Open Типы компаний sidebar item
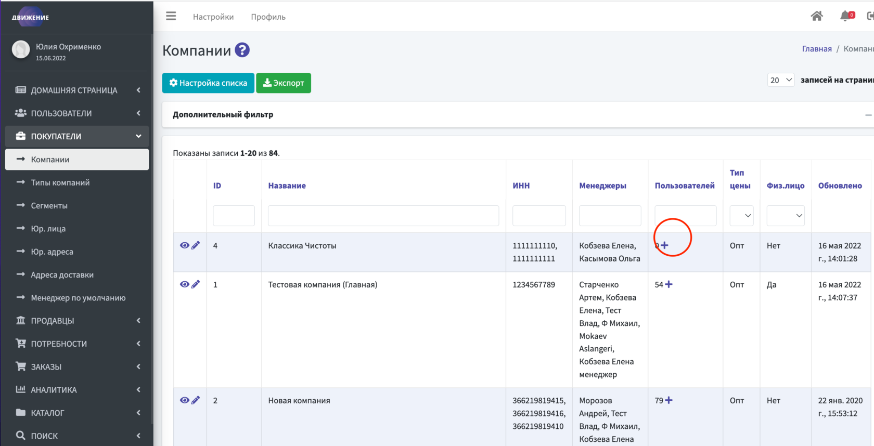This screenshot has height=446, width=874. click(77, 182)
